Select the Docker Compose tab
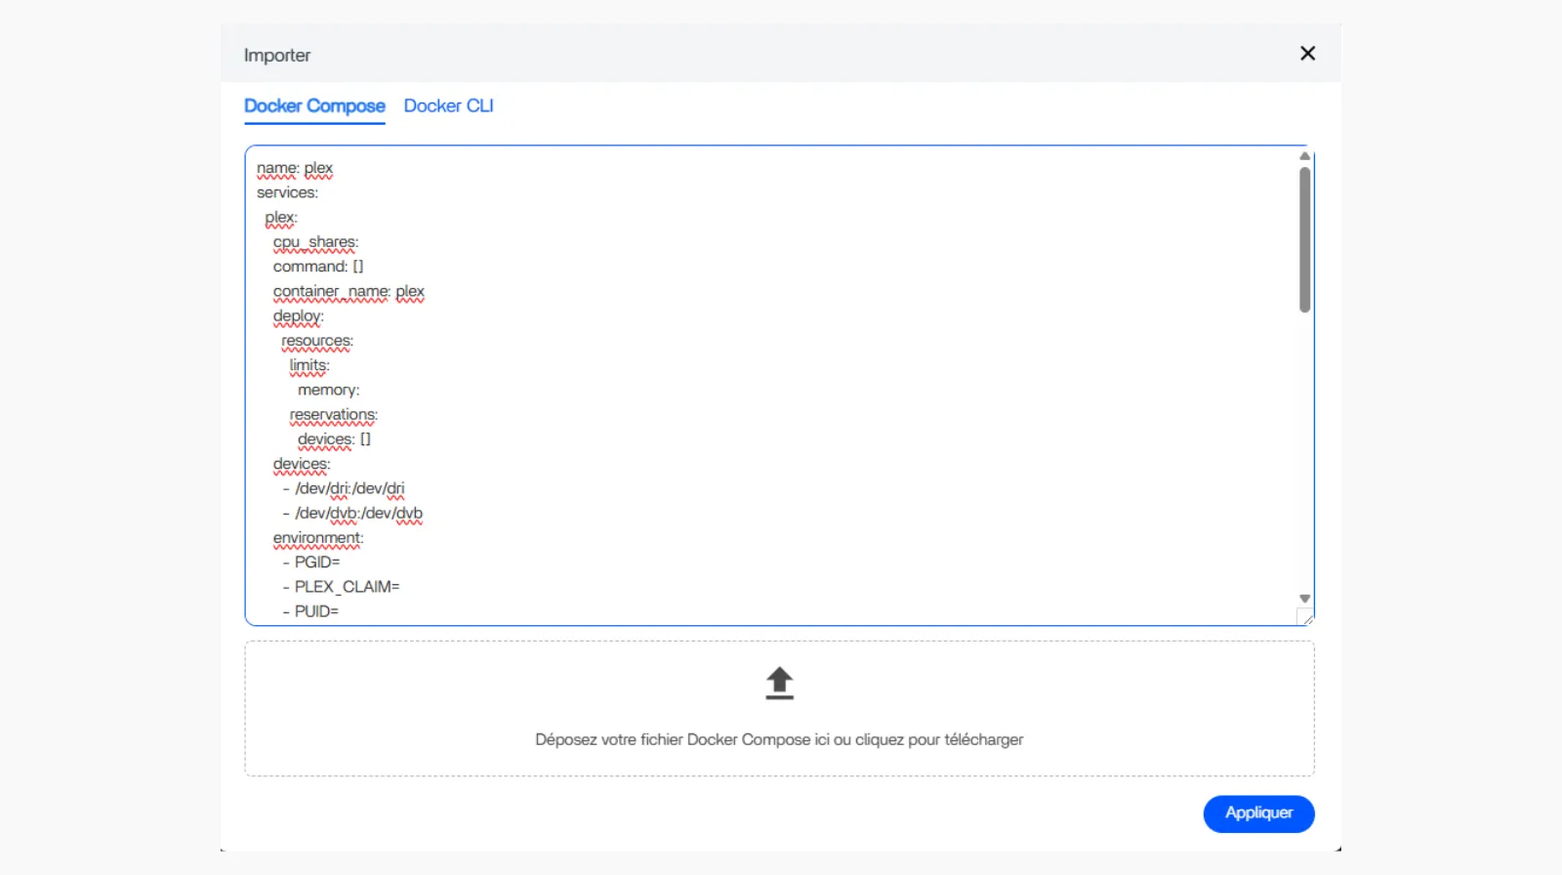Screen dimensions: 1562x875 tap(314, 105)
